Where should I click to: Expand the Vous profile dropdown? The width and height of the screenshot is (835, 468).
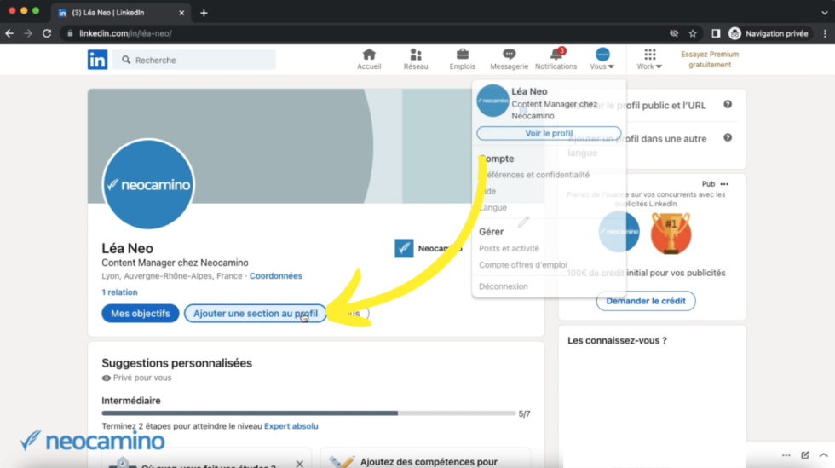pos(602,59)
